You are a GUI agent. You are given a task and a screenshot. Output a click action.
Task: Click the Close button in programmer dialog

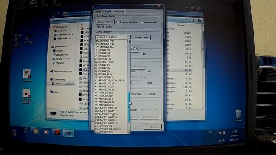[153, 127]
